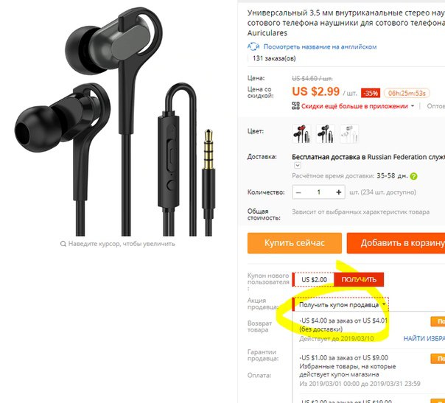Expand the shipping method dropdown arrow
This screenshot has height=403, width=445.
pyautogui.click(x=297, y=165)
